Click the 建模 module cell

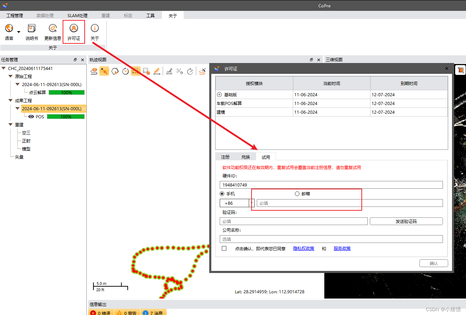point(254,112)
